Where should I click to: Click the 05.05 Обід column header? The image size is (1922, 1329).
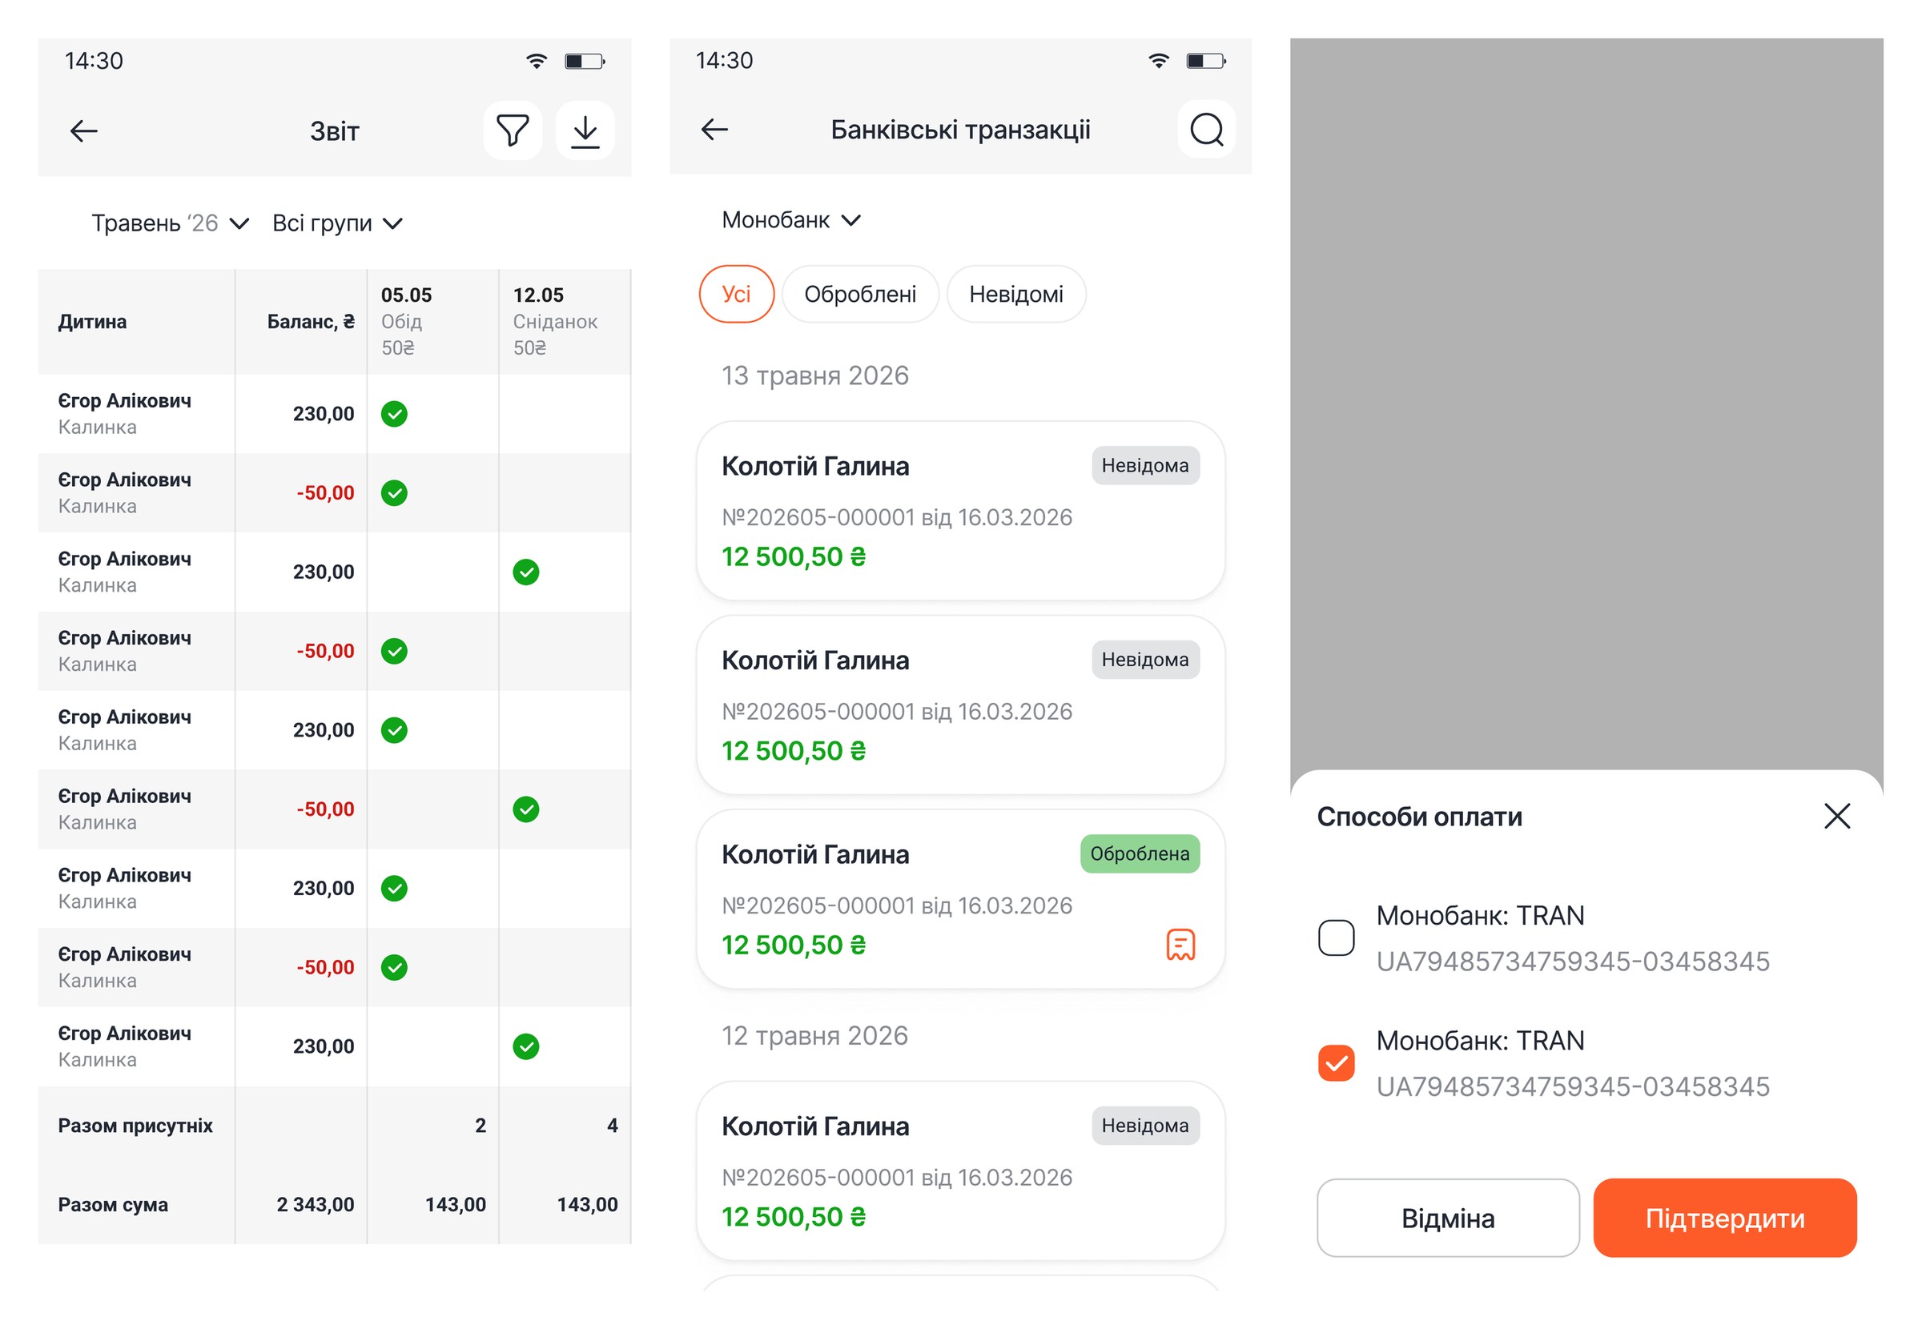click(x=432, y=321)
